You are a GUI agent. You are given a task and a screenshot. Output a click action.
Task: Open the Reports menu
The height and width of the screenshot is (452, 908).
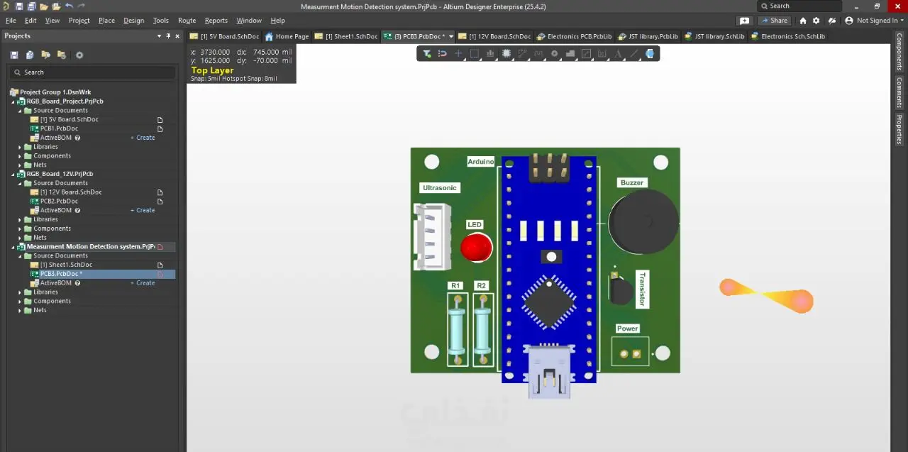pyautogui.click(x=216, y=21)
